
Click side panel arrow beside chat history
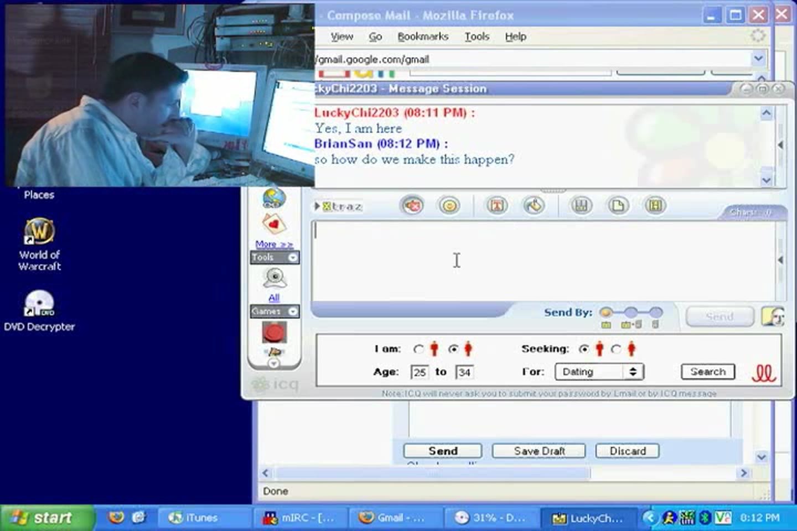780,145
